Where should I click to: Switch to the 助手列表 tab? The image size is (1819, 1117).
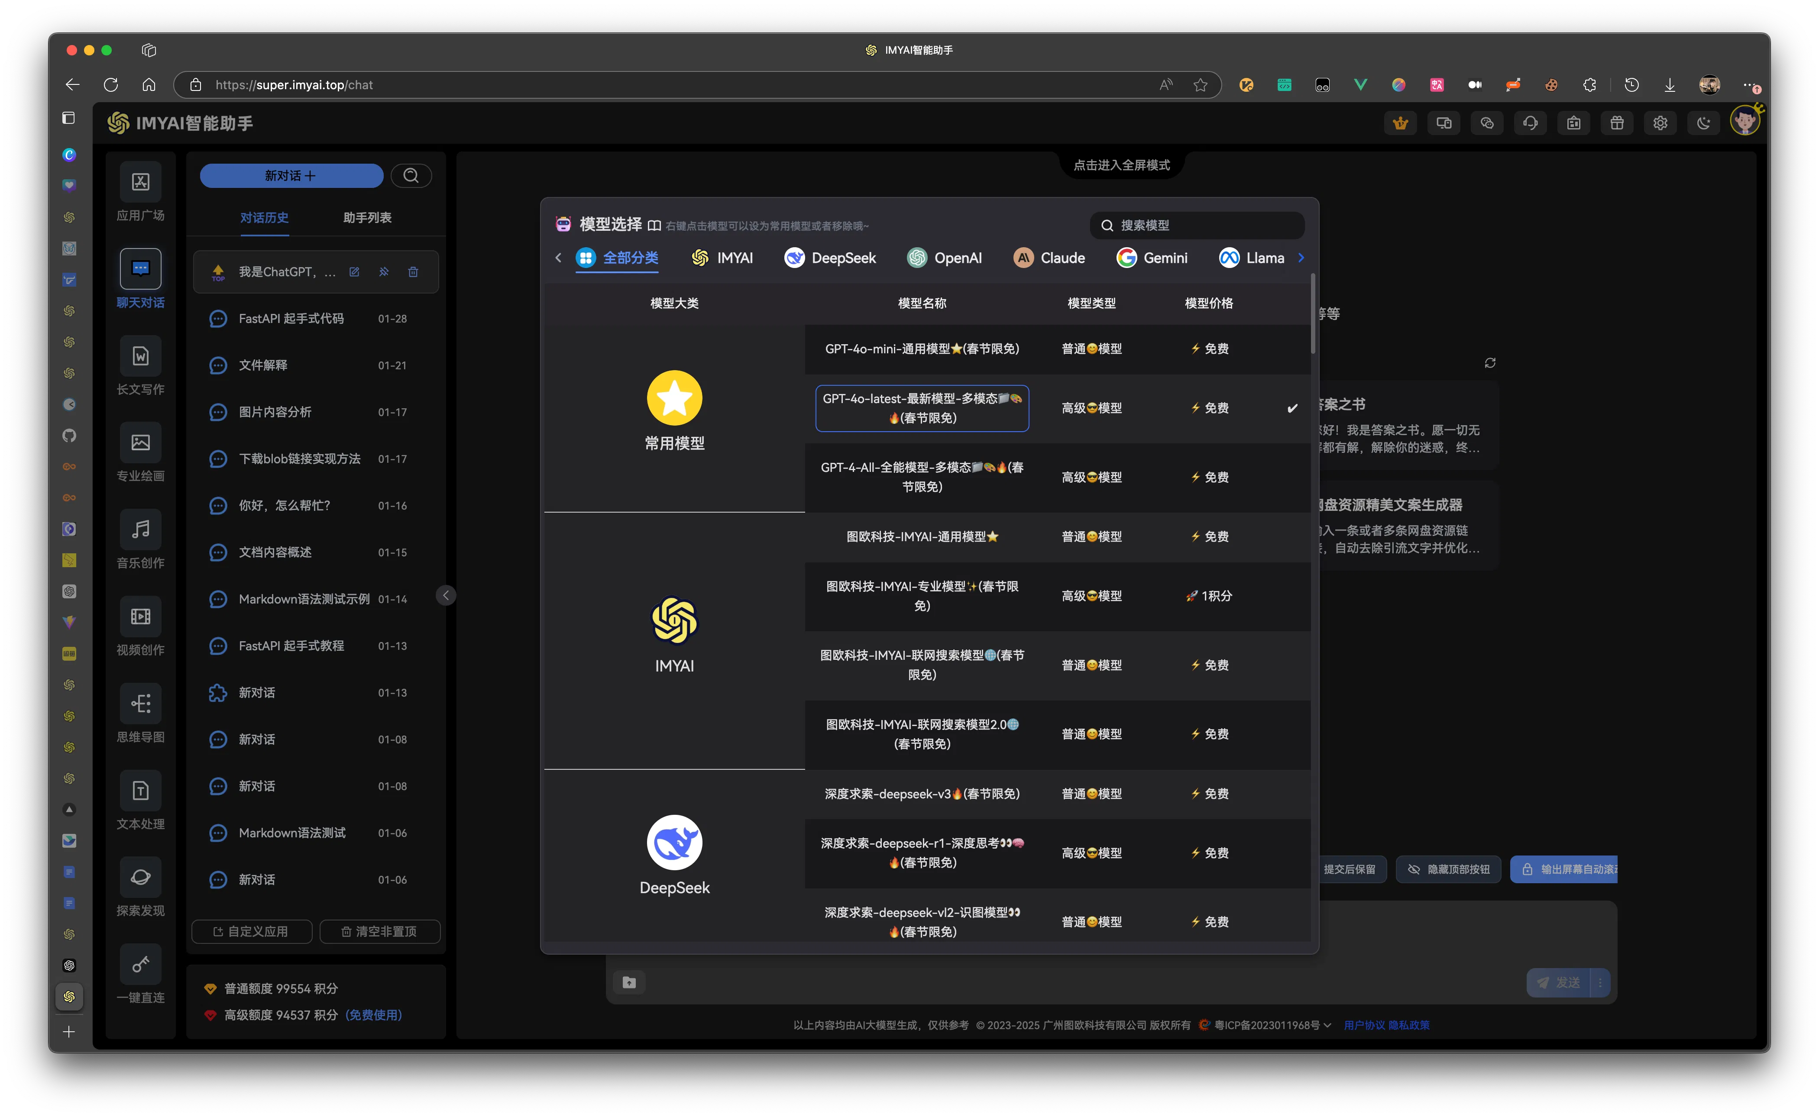coord(367,217)
